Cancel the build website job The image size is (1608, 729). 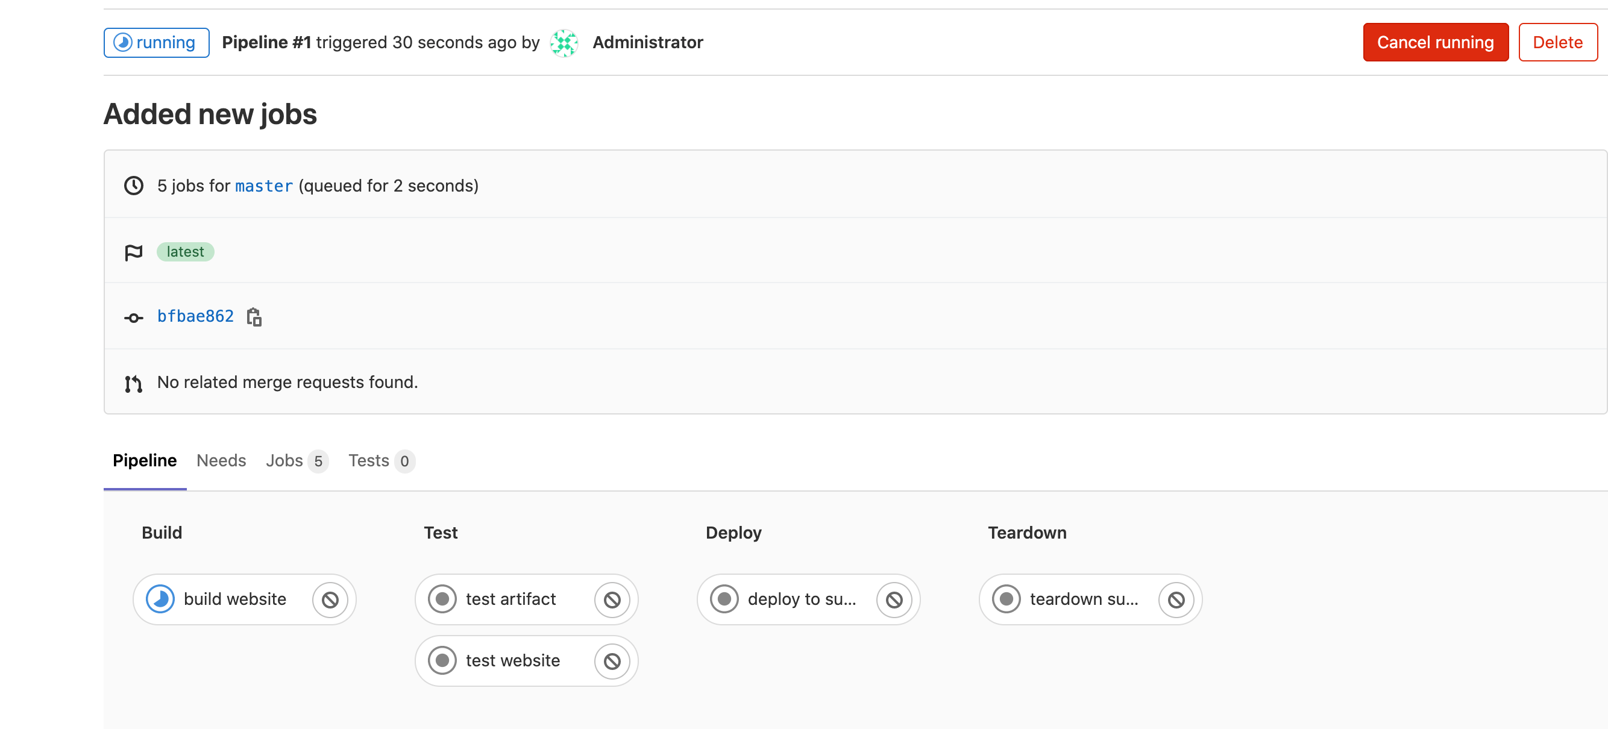[330, 600]
